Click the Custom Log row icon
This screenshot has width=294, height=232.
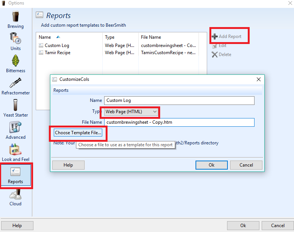coord(41,45)
